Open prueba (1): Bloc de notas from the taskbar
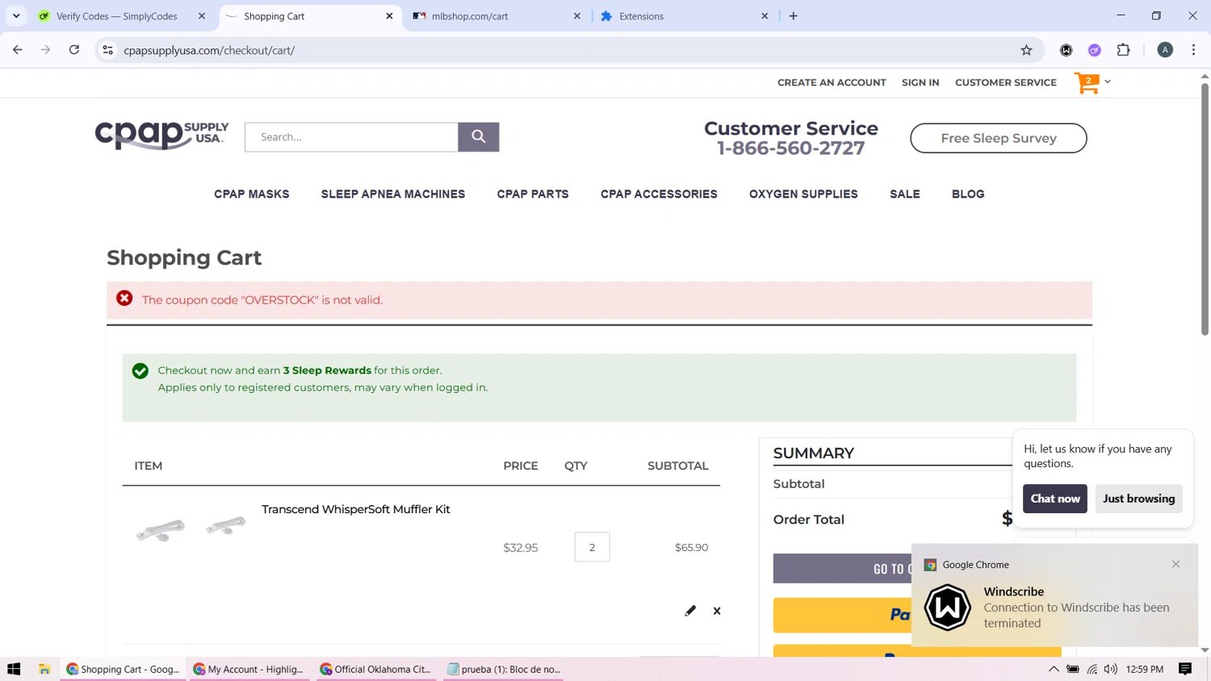This screenshot has width=1211, height=681. click(503, 669)
